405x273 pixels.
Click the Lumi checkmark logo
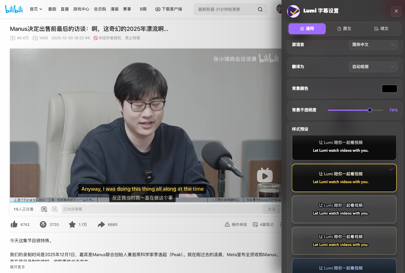click(x=293, y=11)
